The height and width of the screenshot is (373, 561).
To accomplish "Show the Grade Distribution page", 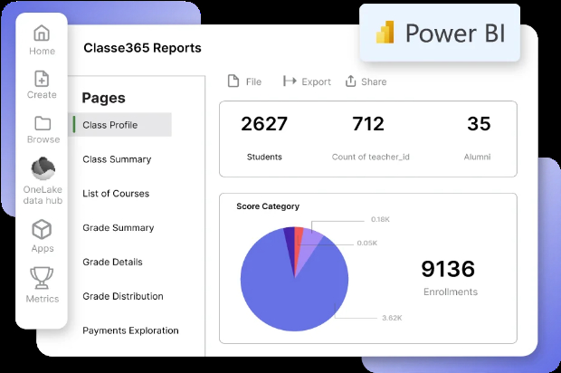I will click(123, 296).
